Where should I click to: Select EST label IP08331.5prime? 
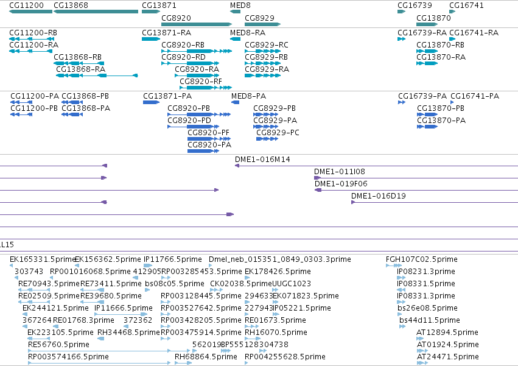point(426,284)
